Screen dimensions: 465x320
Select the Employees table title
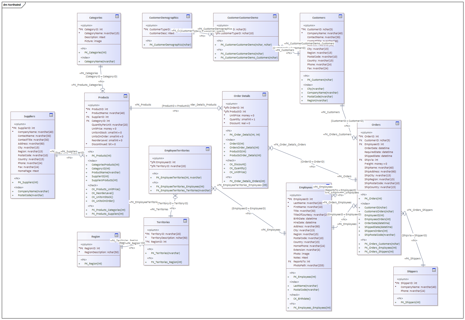pos(306,187)
